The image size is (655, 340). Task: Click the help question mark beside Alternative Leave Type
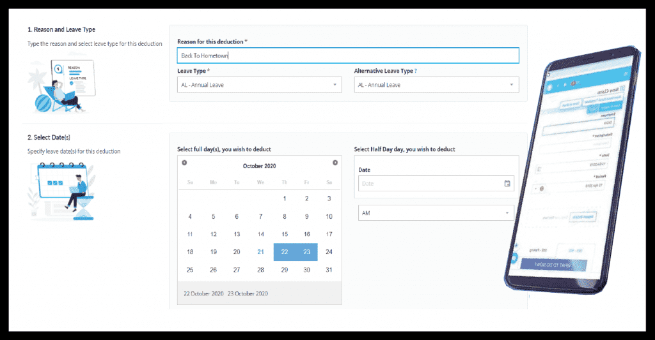coord(416,71)
